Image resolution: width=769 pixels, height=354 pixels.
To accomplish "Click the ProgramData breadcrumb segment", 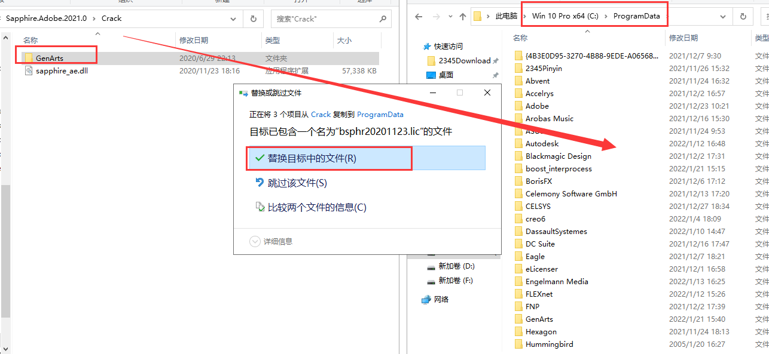I will click(x=637, y=16).
